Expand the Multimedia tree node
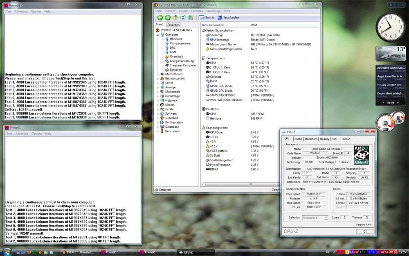Image resolution: width=409 pixels, height=256 pixels. 158,92
